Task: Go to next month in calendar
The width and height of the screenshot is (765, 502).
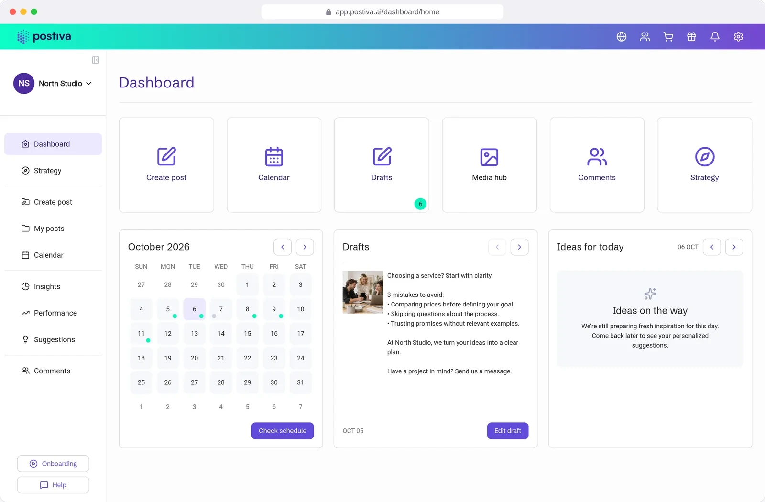Action: click(305, 247)
